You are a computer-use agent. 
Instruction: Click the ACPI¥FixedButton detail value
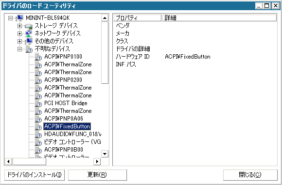coord(188,57)
